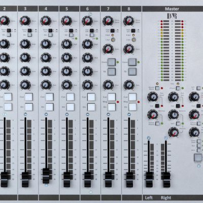Screen dimensions: 203x203
Task: Push the Conn button on channel 8
Action: [x=132, y=62]
